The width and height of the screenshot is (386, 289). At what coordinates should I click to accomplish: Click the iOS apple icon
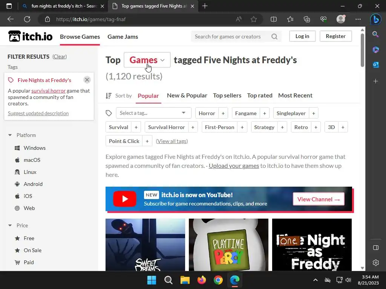click(17, 196)
